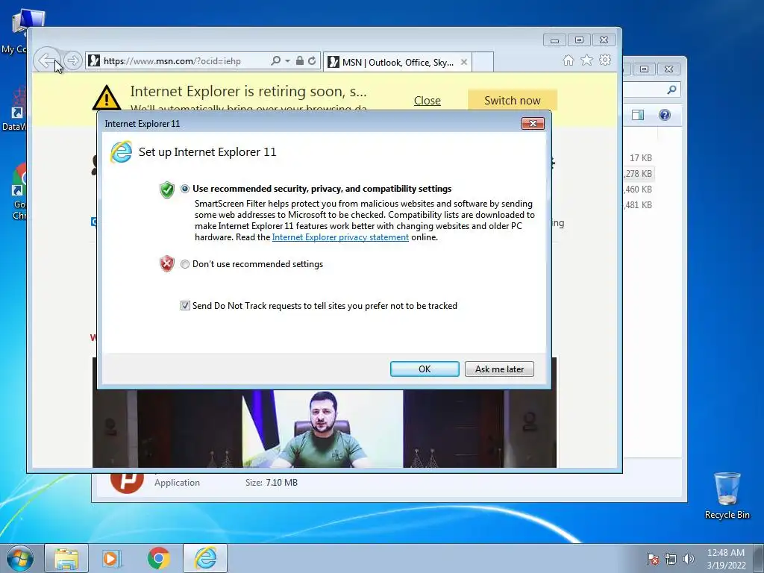Image resolution: width=764 pixels, height=573 pixels.
Task: Click the search magnifier in address bar
Action: click(275, 61)
